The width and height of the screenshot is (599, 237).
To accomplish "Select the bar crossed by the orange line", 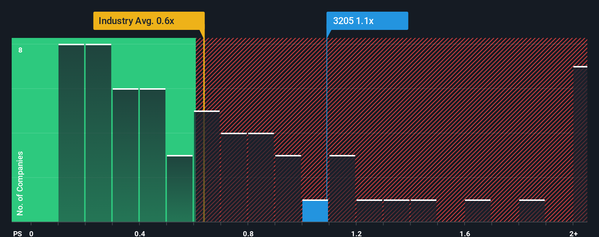I will click(x=207, y=166).
